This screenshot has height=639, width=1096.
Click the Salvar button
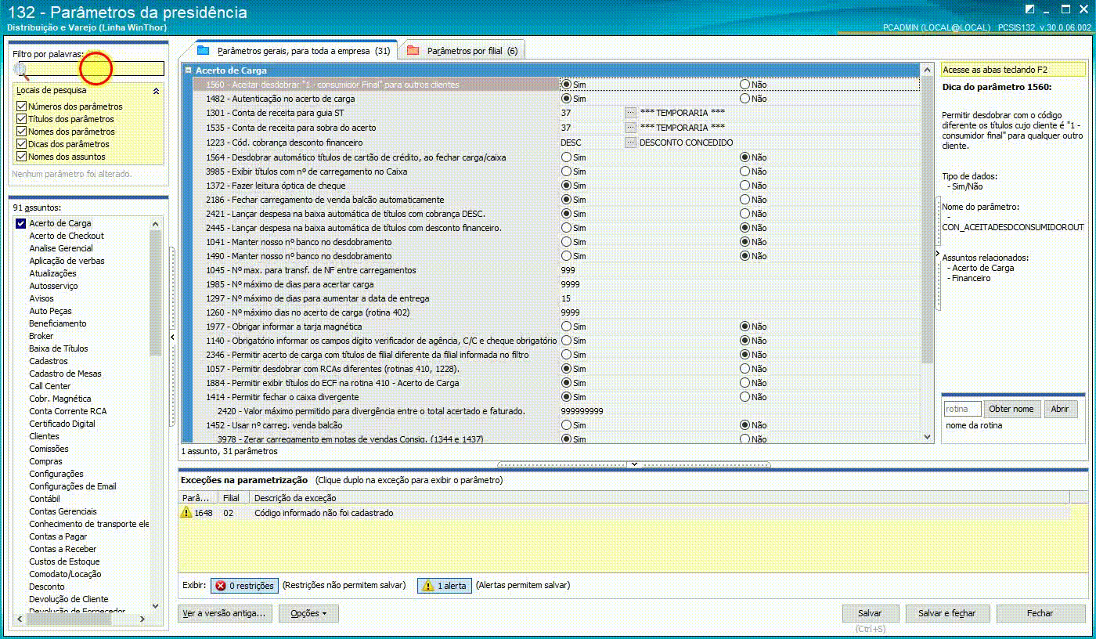pos(870,613)
